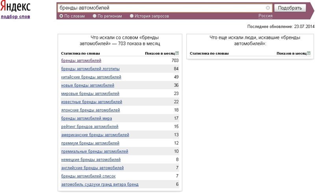Open the Россия region selector
The width and height of the screenshot is (315, 193).
click(265, 16)
